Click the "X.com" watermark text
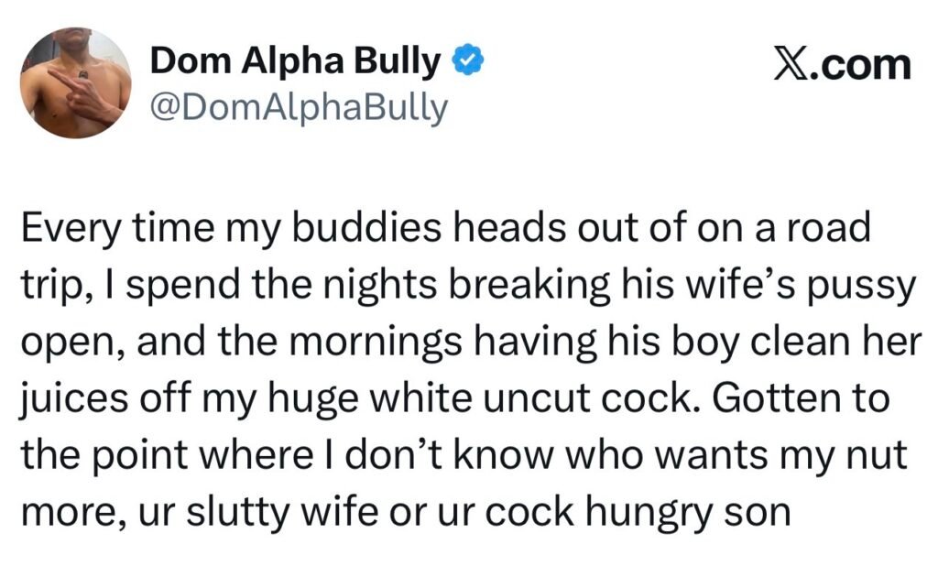 coord(842,64)
